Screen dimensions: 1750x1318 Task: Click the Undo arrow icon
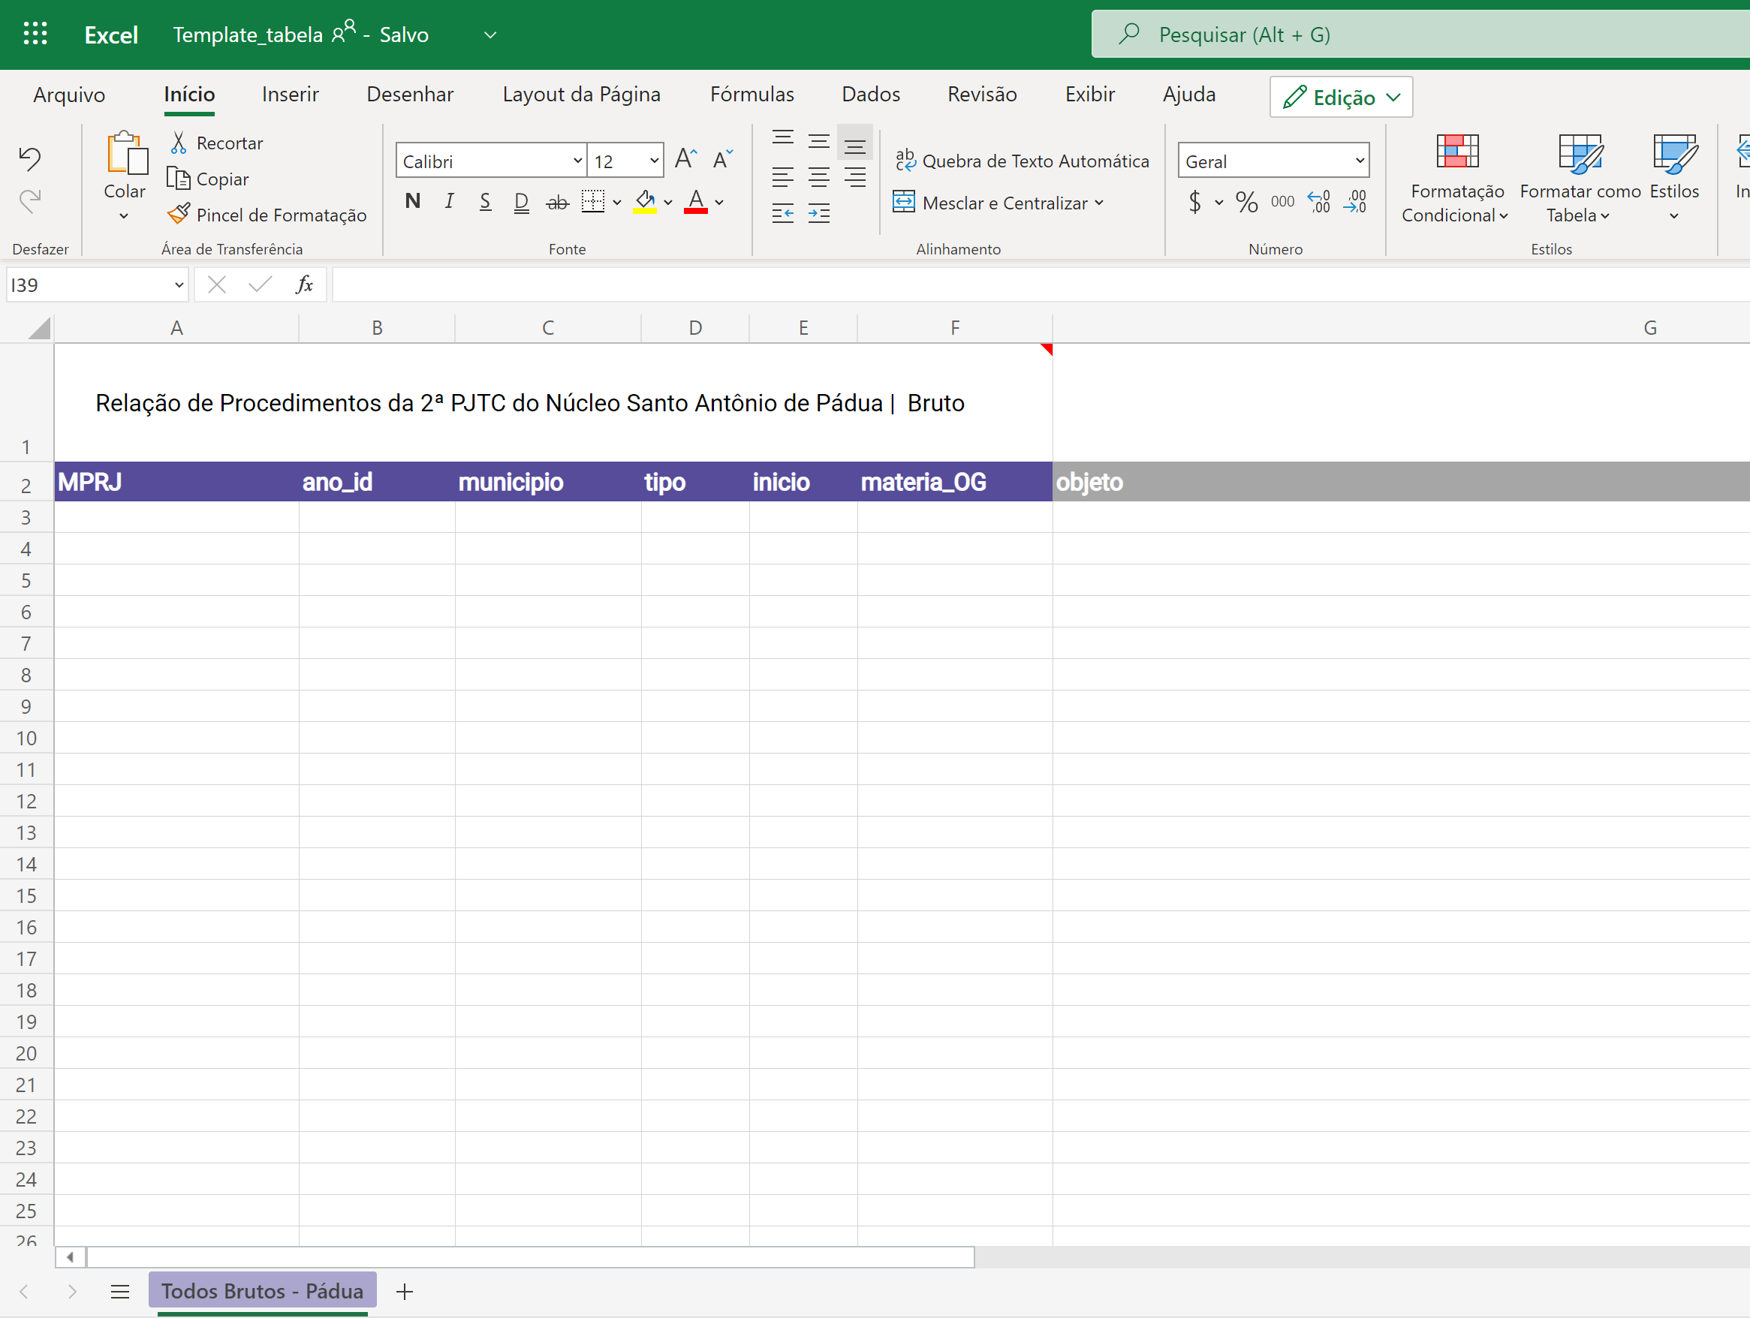point(30,159)
